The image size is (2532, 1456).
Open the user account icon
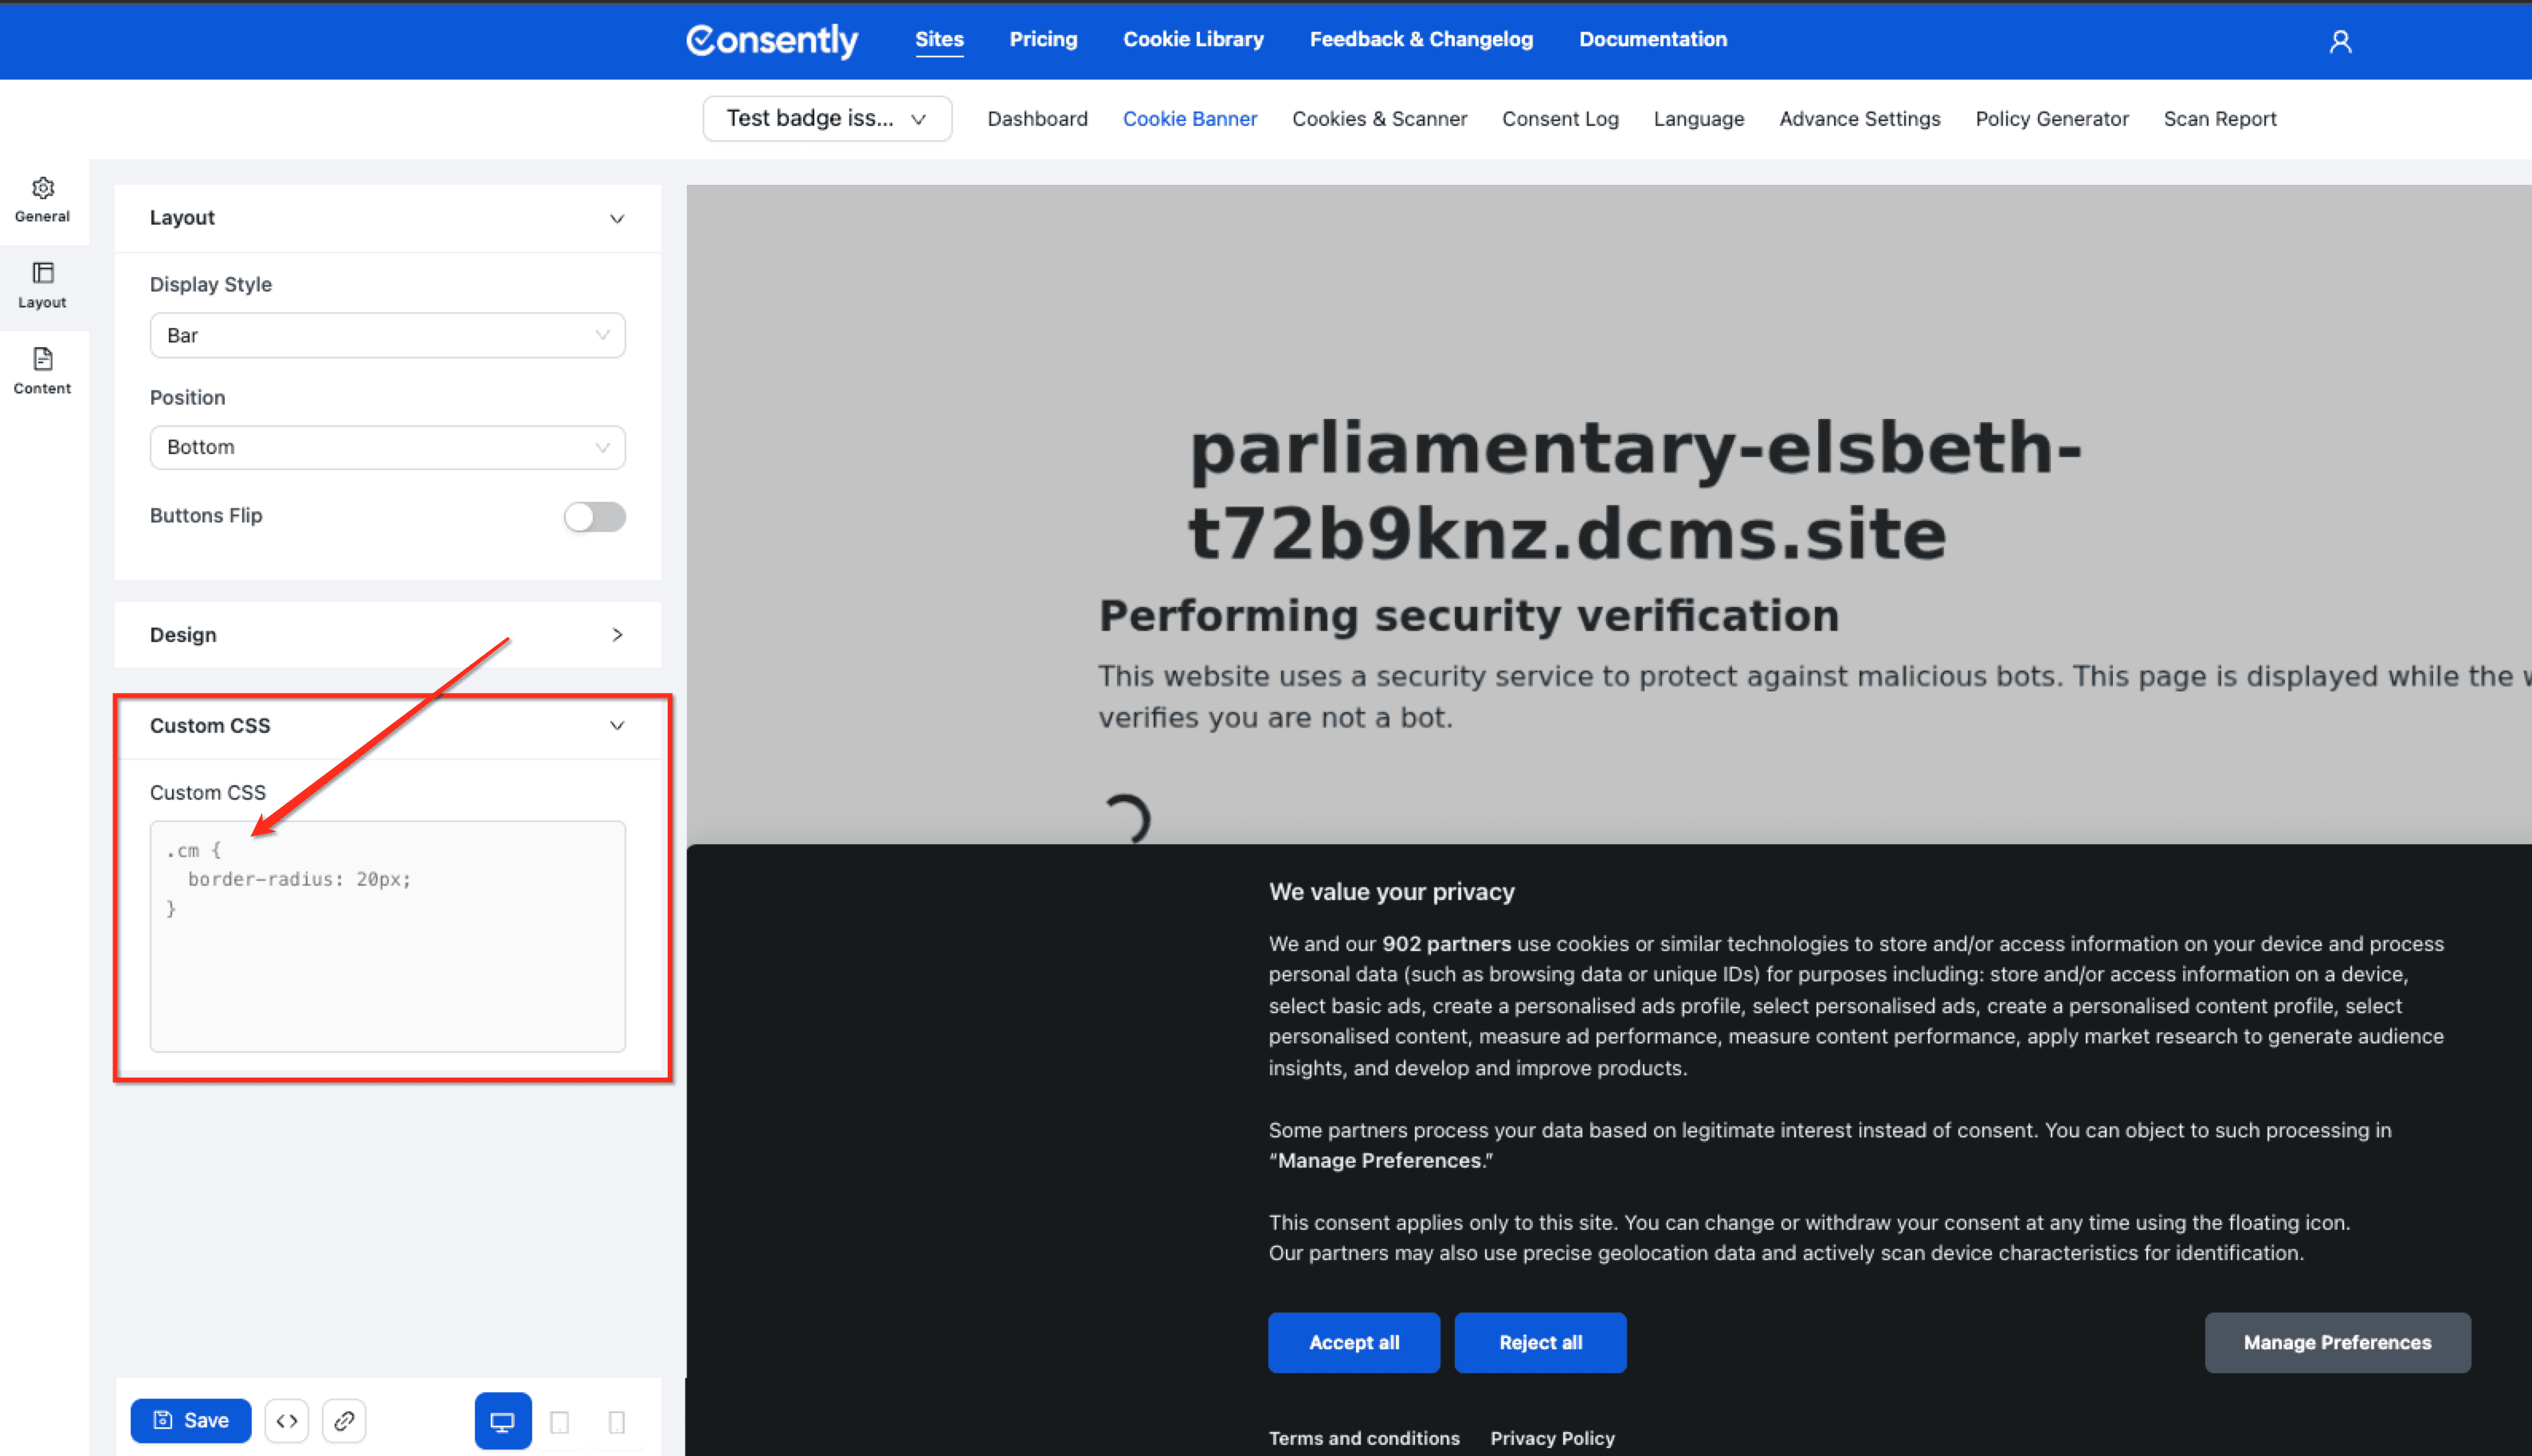coord(2339,41)
